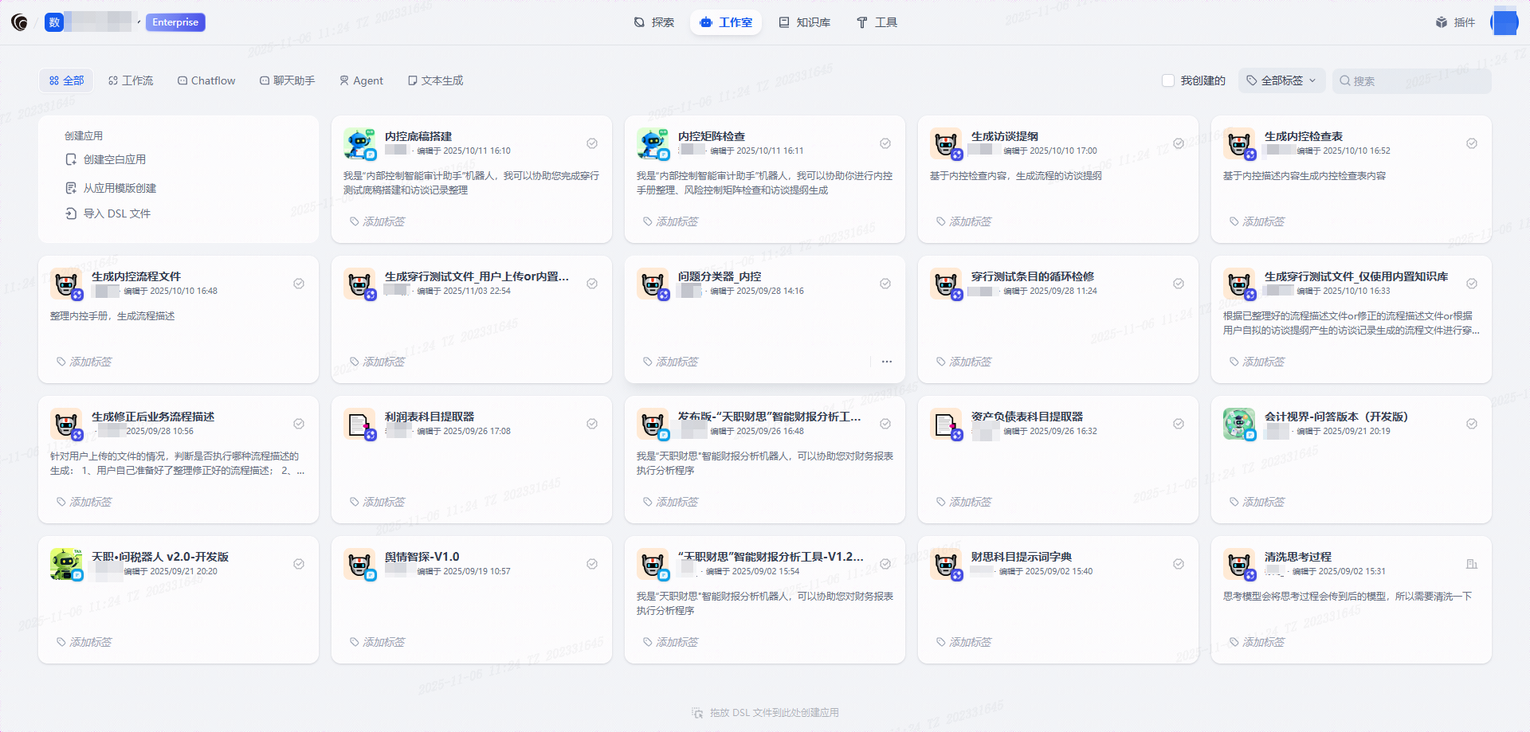Click inside the 搜索 search field
Viewport: 1530px width, 732px height.
click(1410, 80)
